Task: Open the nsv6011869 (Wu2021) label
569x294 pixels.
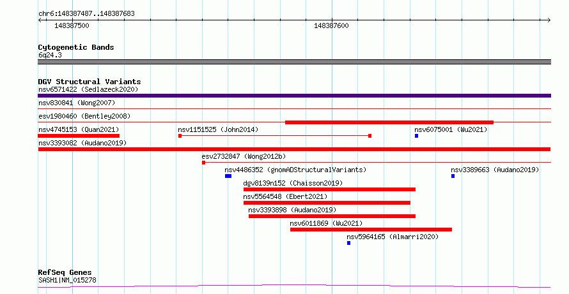Action: 326,223
